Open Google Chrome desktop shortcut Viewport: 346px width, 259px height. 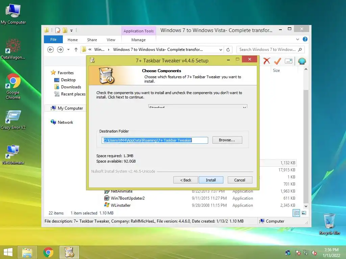(13, 86)
